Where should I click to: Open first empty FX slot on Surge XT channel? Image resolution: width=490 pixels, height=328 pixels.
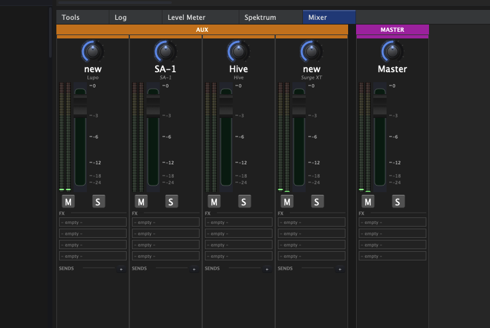[x=312, y=222]
